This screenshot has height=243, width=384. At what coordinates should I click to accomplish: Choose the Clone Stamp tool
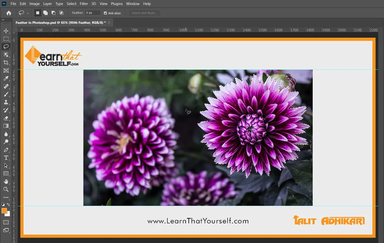tap(6, 102)
